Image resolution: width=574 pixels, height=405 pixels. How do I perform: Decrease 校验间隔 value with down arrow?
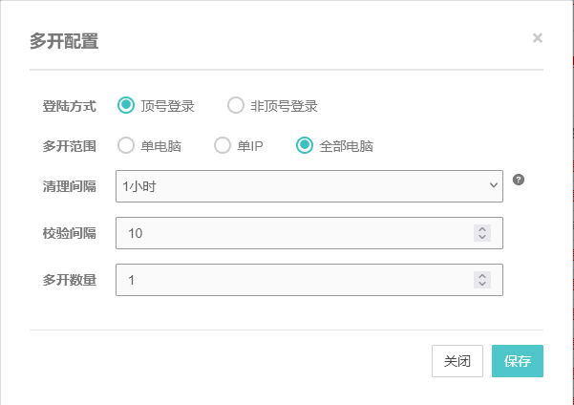(x=482, y=238)
